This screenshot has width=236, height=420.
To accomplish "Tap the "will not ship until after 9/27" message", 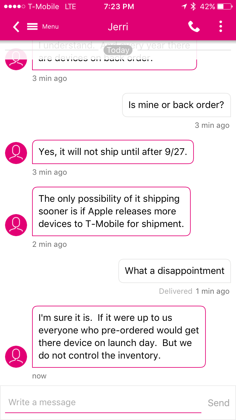I will 113,152.
